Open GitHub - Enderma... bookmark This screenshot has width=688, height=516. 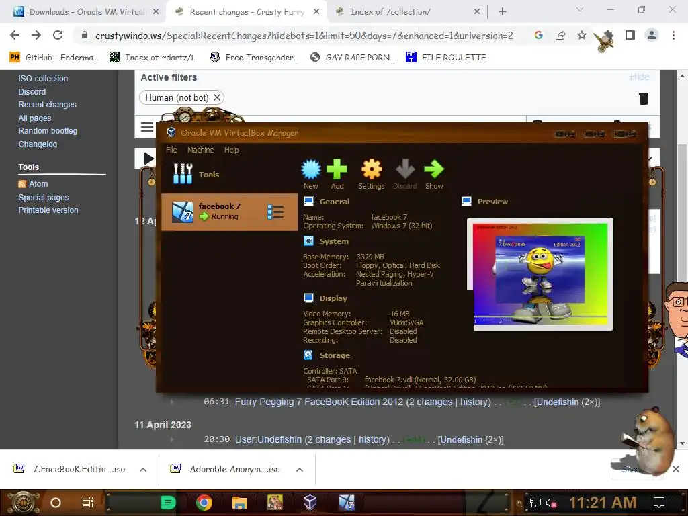(54, 58)
